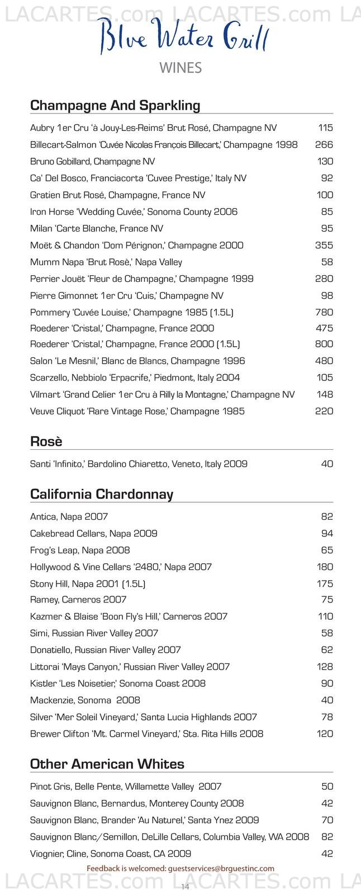Click the 780 price for Pommery

(x=324, y=312)
